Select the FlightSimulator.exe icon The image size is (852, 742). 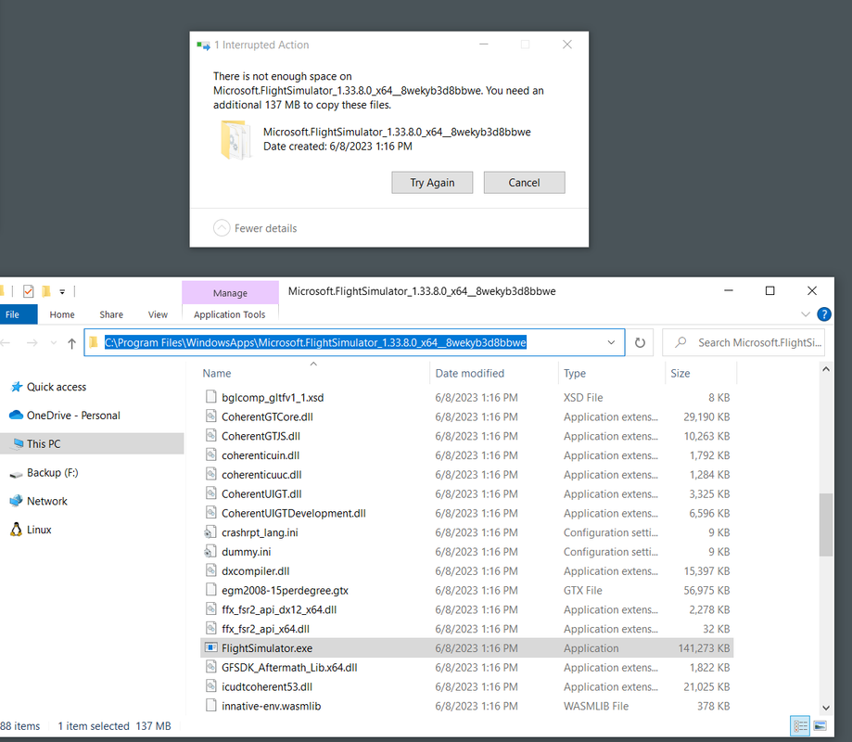pyautogui.click(x=210, y=647)
